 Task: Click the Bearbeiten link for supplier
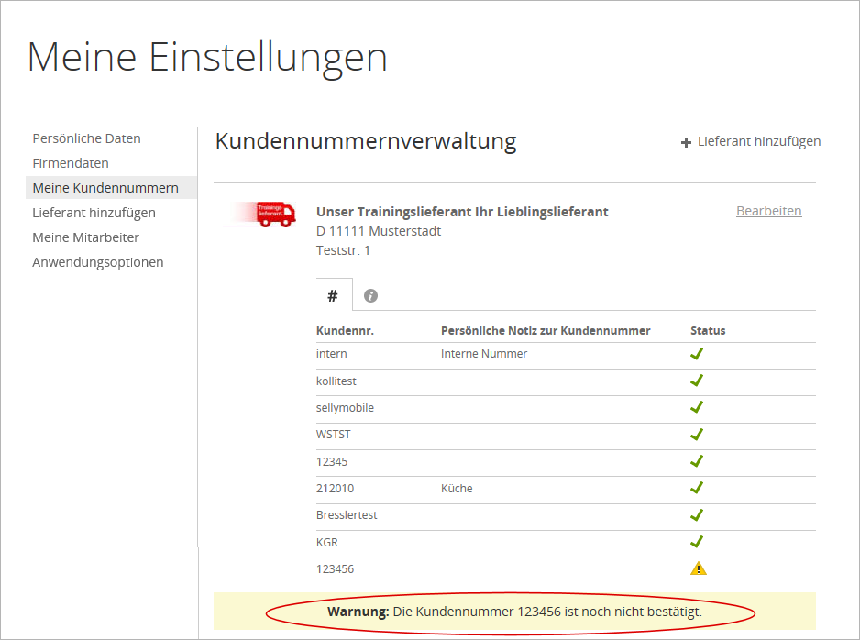(768, 211)
